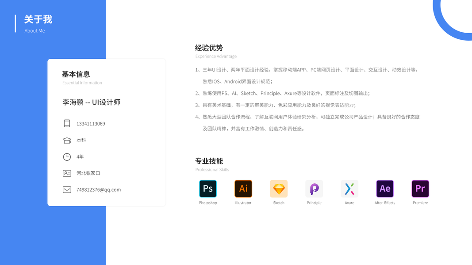Click the Sketch diamond icon
The height and width of the screenshot is (265, 472).
pos(279,189)
